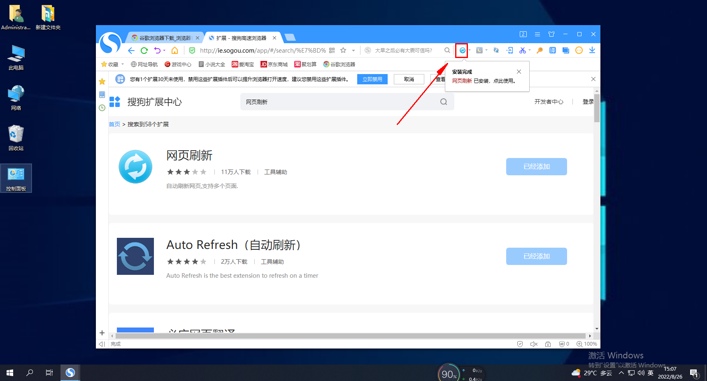
Task: Bookmark page with the star icon
Action: [x=343, y=50]
